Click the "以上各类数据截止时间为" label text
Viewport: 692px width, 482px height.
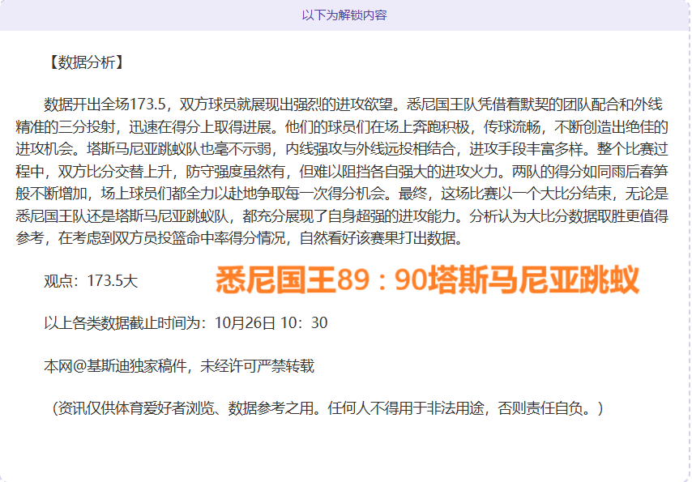point(128,323)
